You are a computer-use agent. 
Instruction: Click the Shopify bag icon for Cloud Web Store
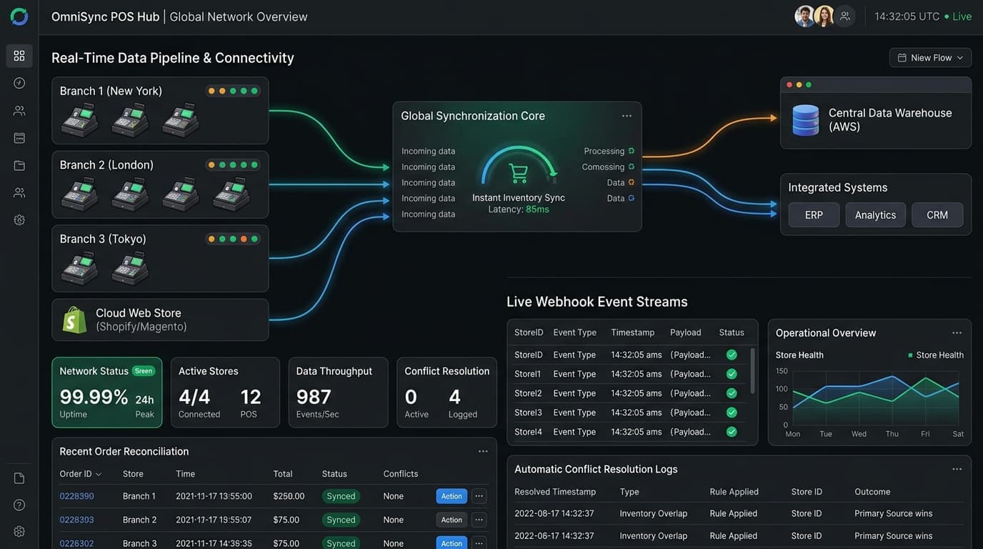[74, 320]
